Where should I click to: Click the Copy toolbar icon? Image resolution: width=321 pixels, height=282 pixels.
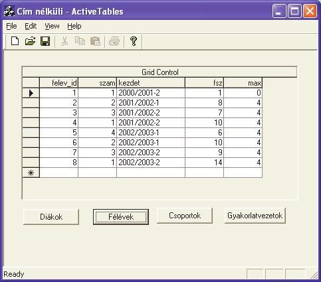(x=80, y=41)
